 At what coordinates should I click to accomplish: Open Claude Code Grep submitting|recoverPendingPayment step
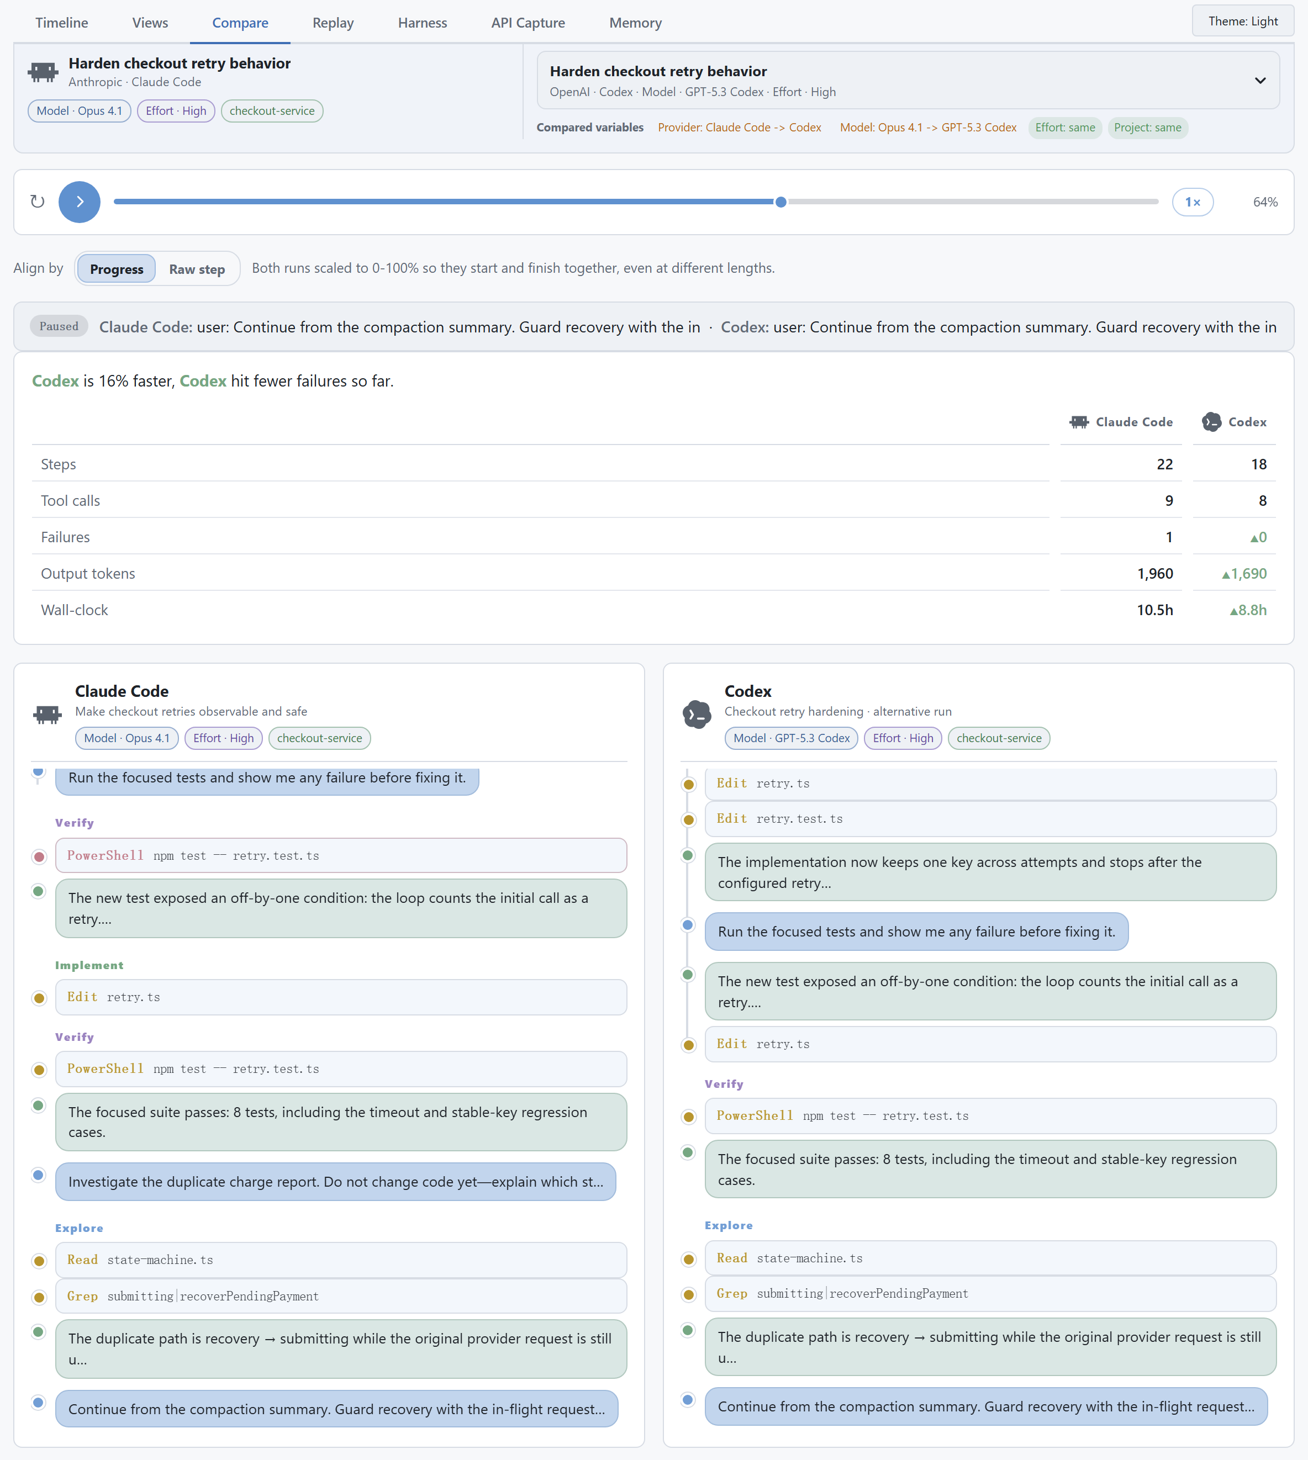341,1296
